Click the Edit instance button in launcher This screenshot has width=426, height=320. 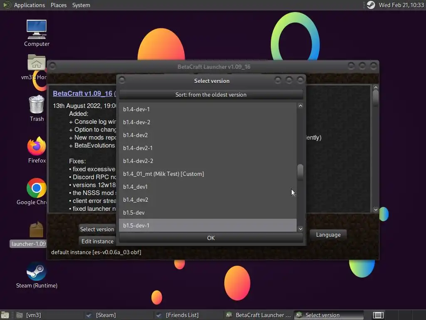pyautogui.click(x=97, y=241)
